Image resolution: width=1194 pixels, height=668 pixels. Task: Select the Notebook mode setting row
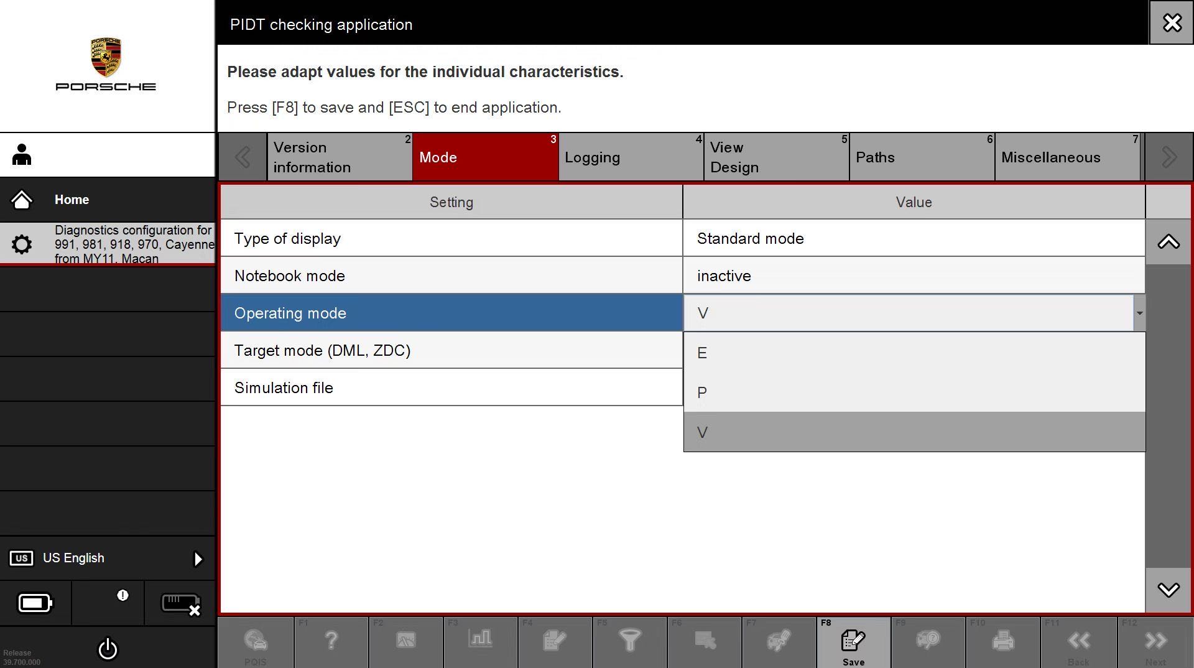coord(451,276)
